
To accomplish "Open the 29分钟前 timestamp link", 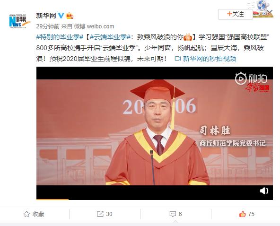I will point(48,26).
